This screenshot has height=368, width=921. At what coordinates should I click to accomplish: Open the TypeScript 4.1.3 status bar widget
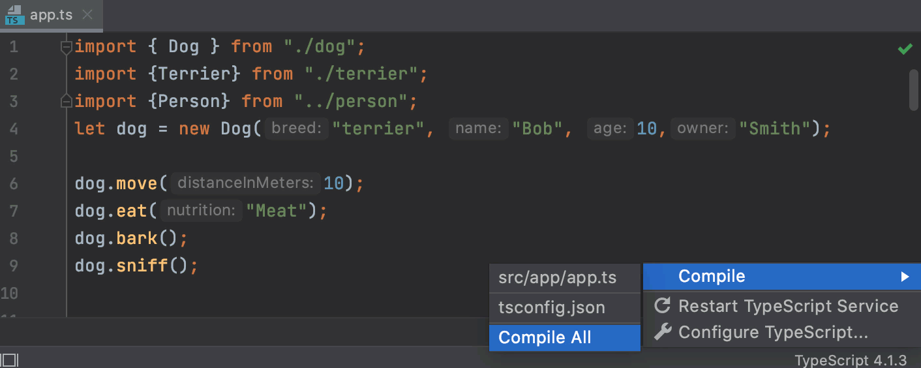[850, 360]
